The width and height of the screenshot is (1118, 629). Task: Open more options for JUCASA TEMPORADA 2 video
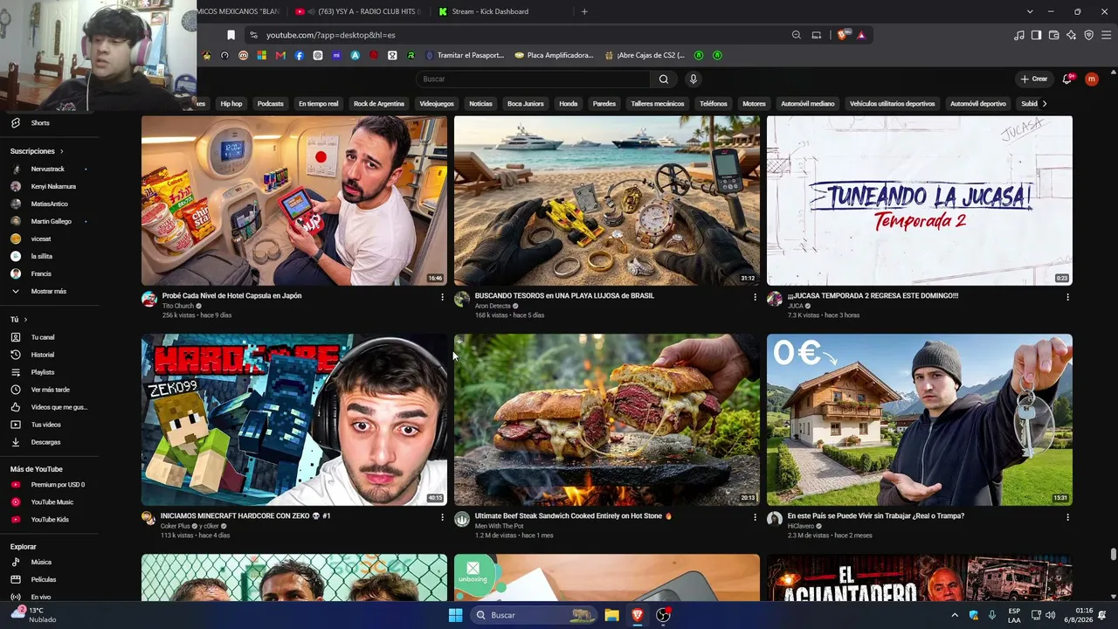click(1067, 297)
